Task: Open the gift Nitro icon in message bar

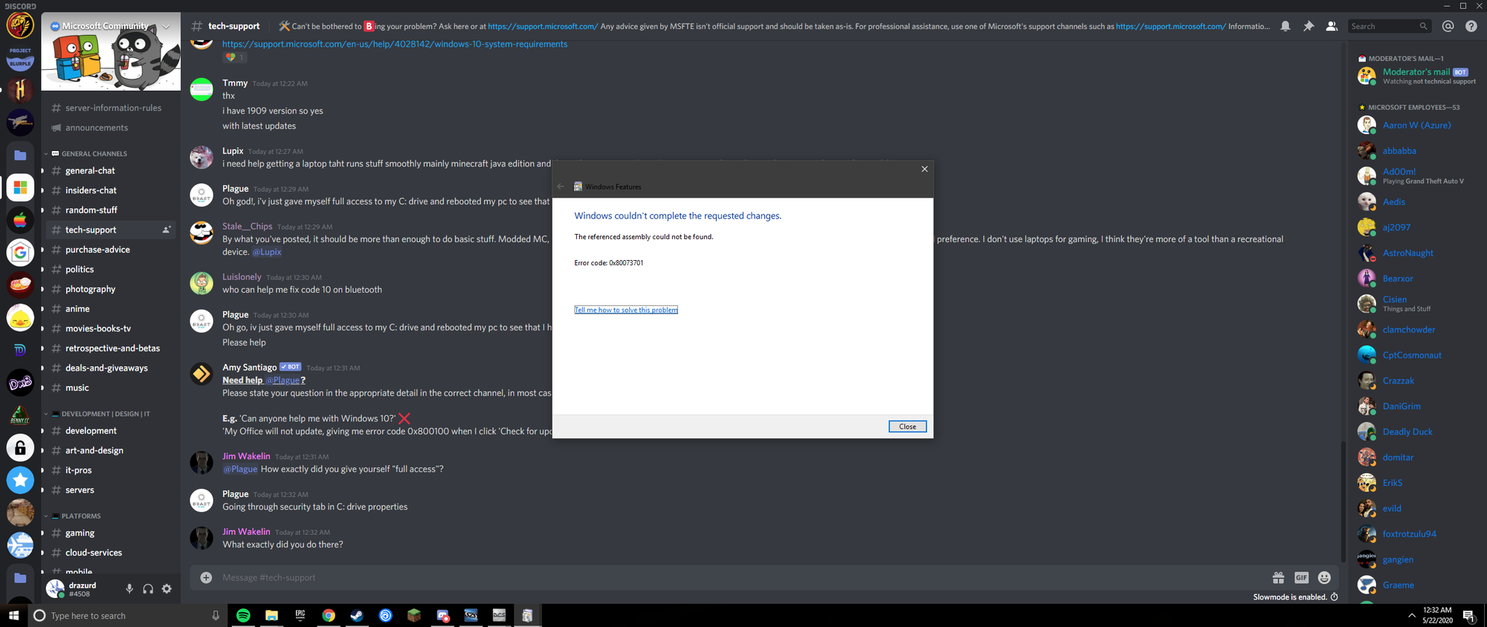Action: click(1278, 577)
